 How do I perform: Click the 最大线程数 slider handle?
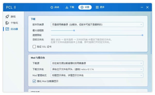(x=74, y=31)
